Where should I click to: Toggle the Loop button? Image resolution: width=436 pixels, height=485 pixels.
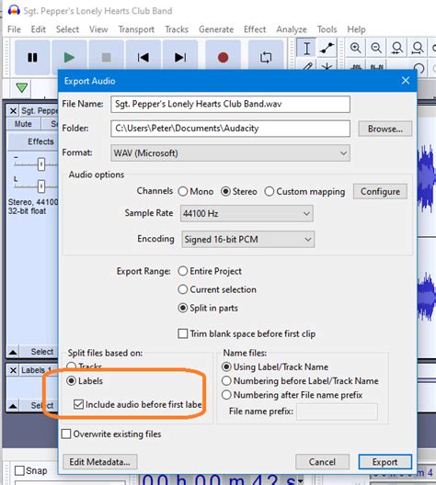[x=266, y=57]
